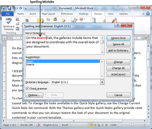Screen dimensions: 152x129
Task: Click the Accept change icon on ribbon
Action: coord(74,20)
